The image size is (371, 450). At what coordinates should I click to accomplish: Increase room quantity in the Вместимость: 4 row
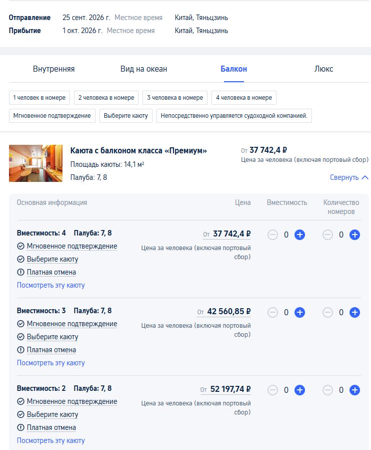(x=354, y=235)
